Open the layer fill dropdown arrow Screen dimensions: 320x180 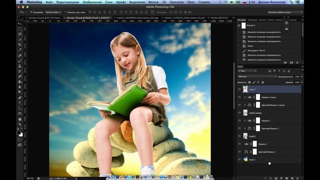pyautogui.click(x=302, y=82)
